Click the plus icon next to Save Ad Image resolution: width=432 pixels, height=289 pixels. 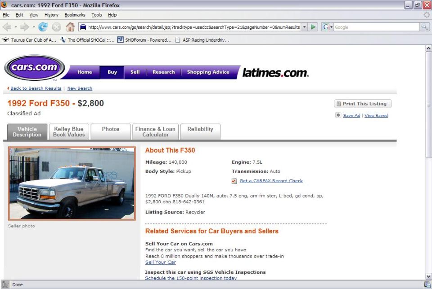[x=338, y=115]
